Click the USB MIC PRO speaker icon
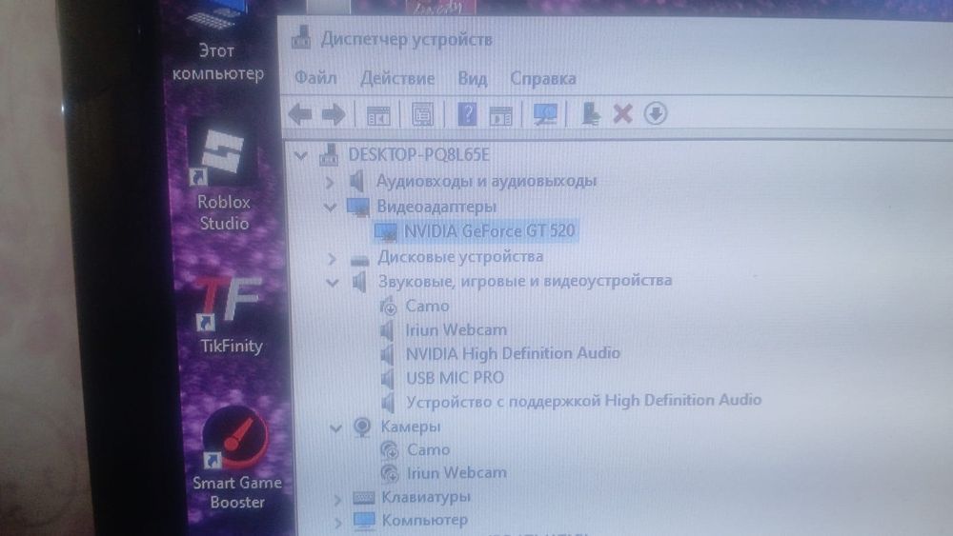The height and width of the screenshot is (536, 953). (x=387, y=378)
